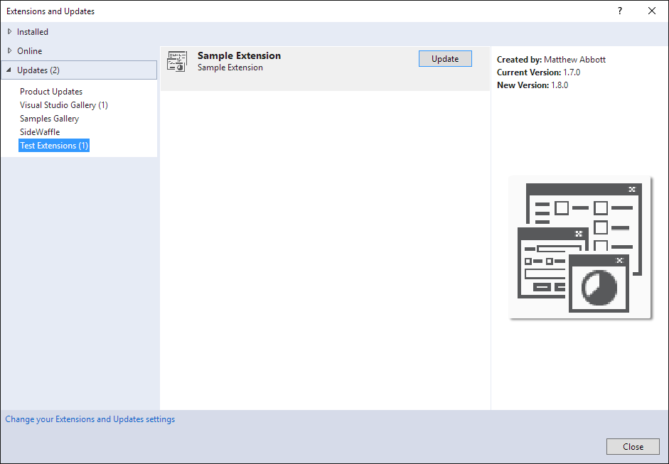This screenshot has width=669, height=464.
Task: Choose Visual Studio Gallery (1) source
Action: (64, 105)
